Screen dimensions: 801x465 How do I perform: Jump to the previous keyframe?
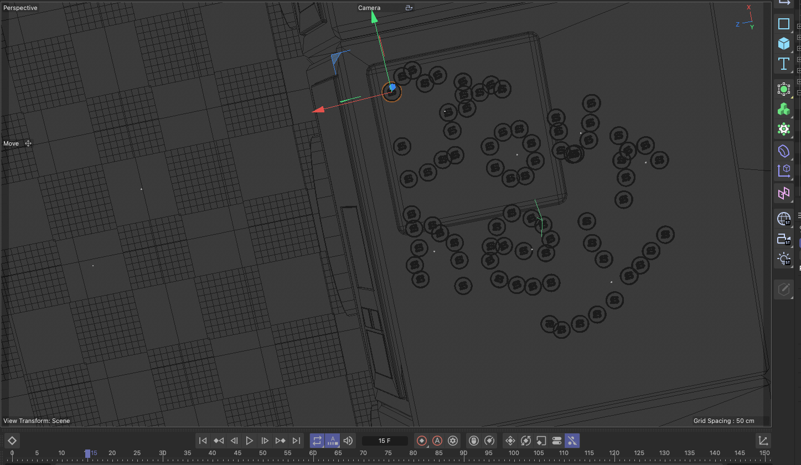click(219, 441)
